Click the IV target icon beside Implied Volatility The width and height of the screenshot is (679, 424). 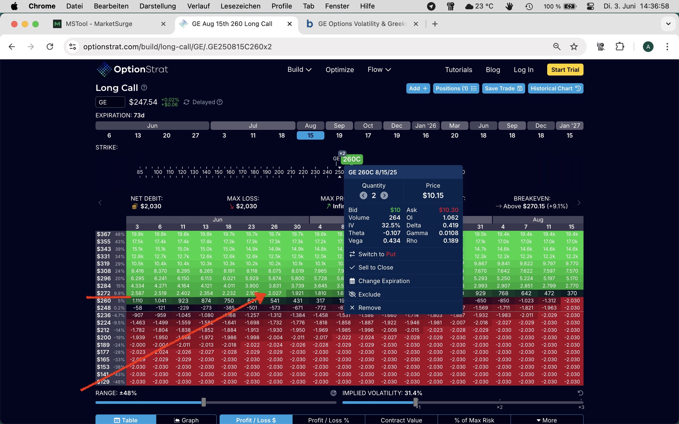[333, 393]
